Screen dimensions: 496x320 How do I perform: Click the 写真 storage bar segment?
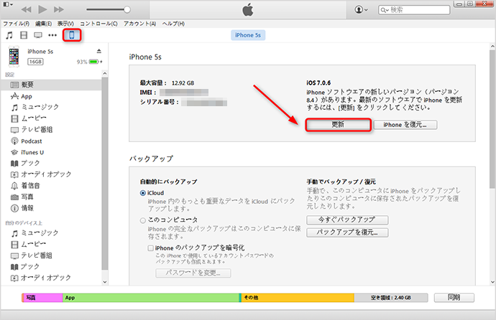[x=42, y=298]
